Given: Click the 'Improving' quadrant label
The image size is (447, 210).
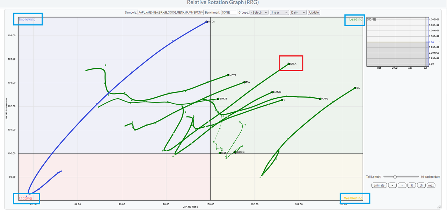Looking at the screenshot, I should pyautogui.click(x=27, y=20).
